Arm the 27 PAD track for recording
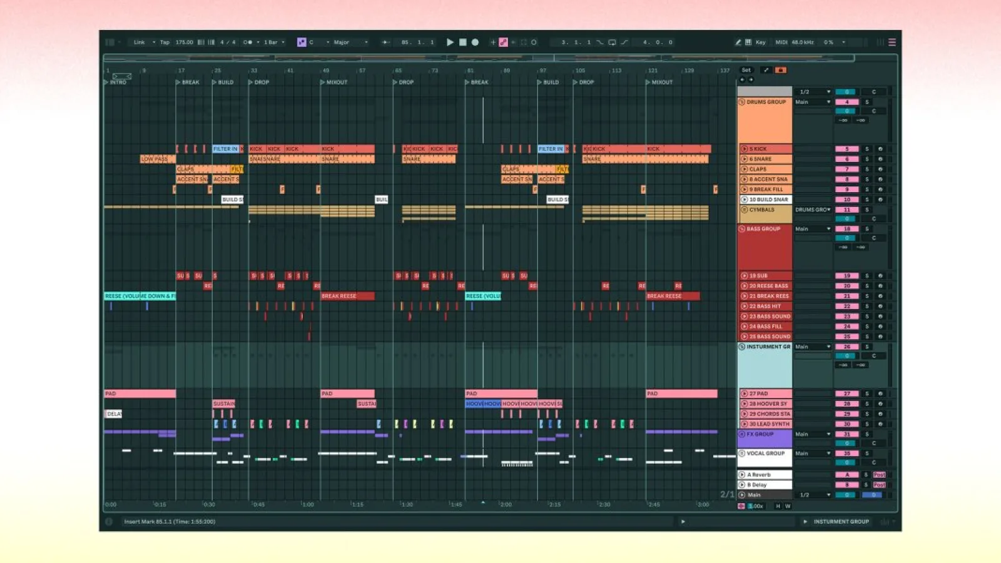 click(x=880, y=393)
